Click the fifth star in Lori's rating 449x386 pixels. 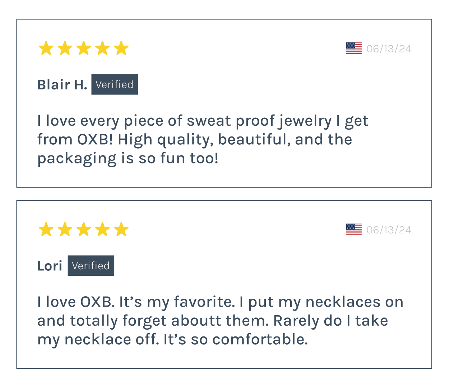click(121, 229)
